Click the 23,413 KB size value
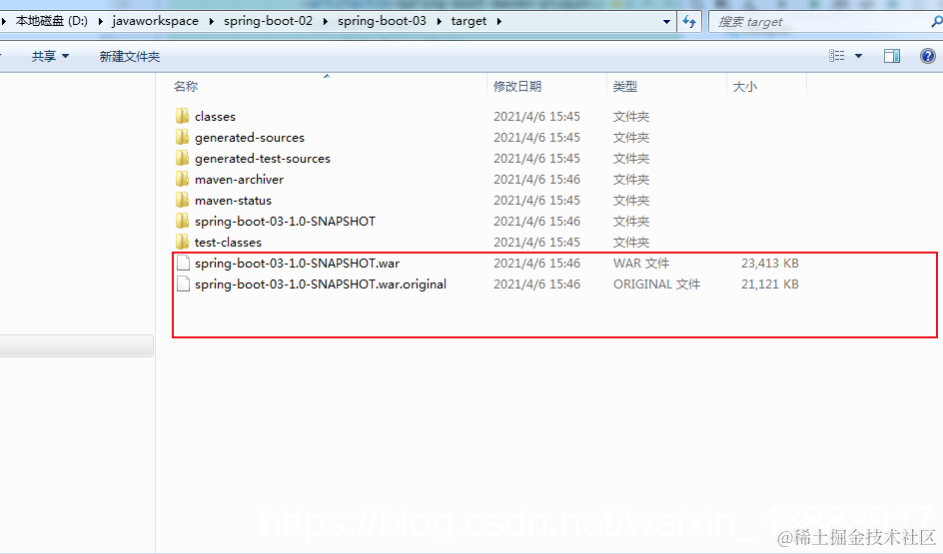 point(770,264)
